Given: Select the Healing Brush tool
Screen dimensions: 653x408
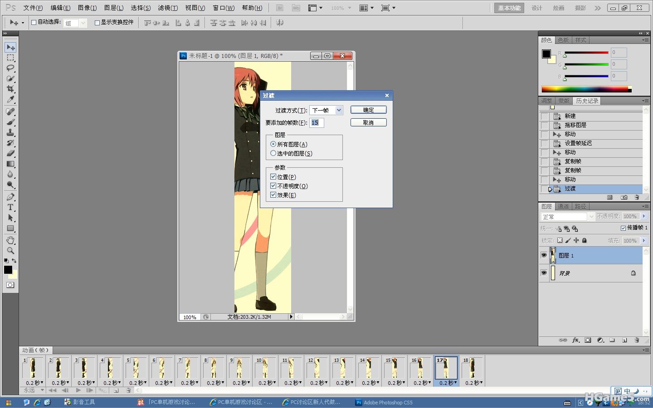Looking at the screenshot, I should (x=10, y=112).
